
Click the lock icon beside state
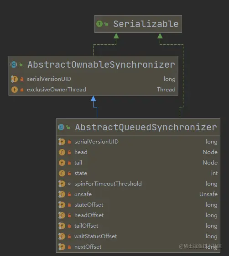click(x=69, y=173)
